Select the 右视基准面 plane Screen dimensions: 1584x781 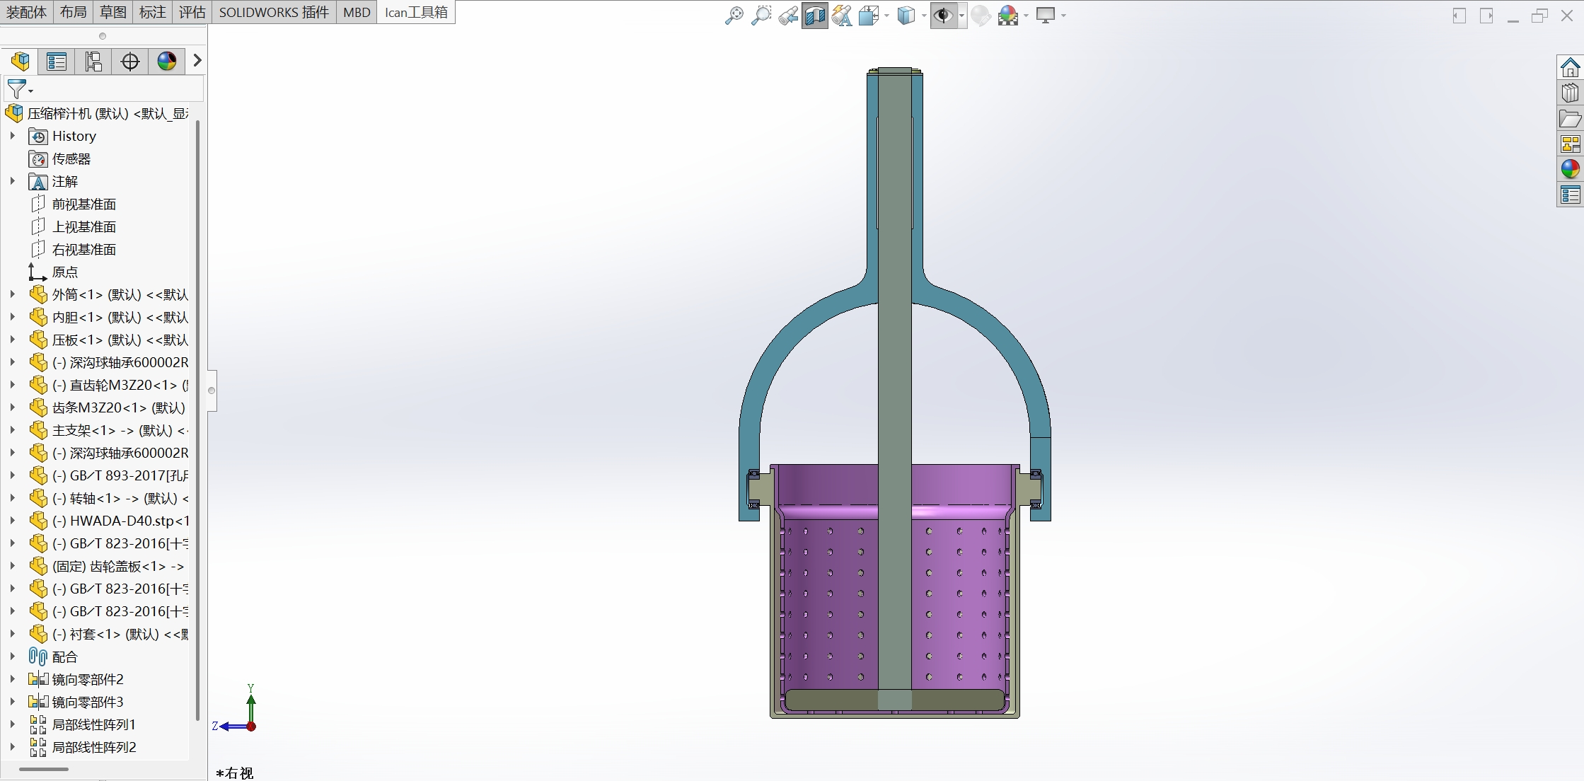click(74, 249)
